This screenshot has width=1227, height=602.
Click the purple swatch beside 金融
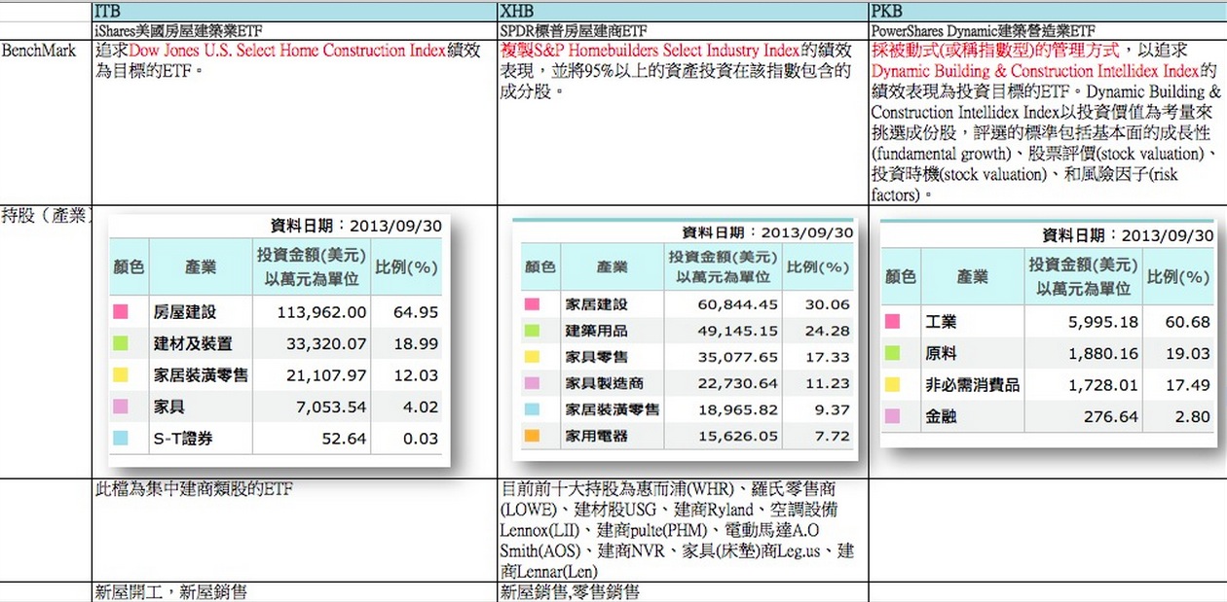[892, 417]
